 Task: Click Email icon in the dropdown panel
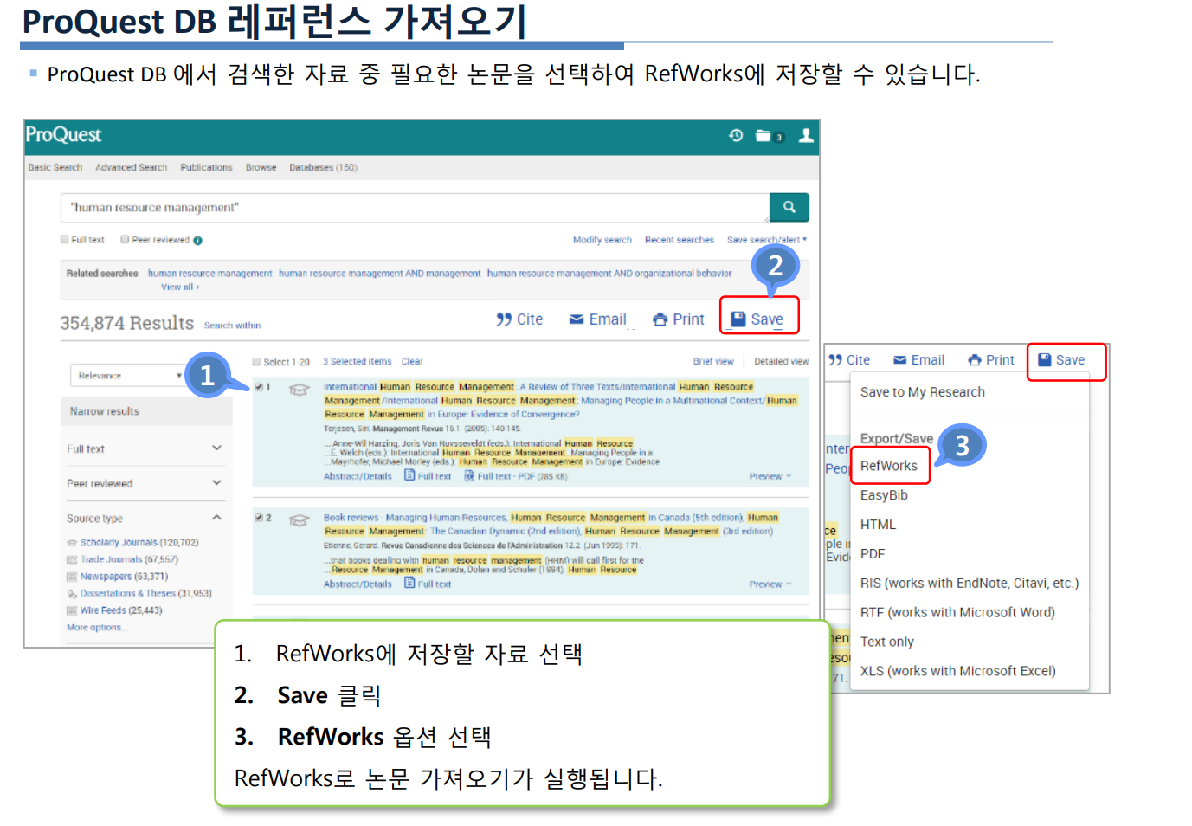tap(900, 360)
